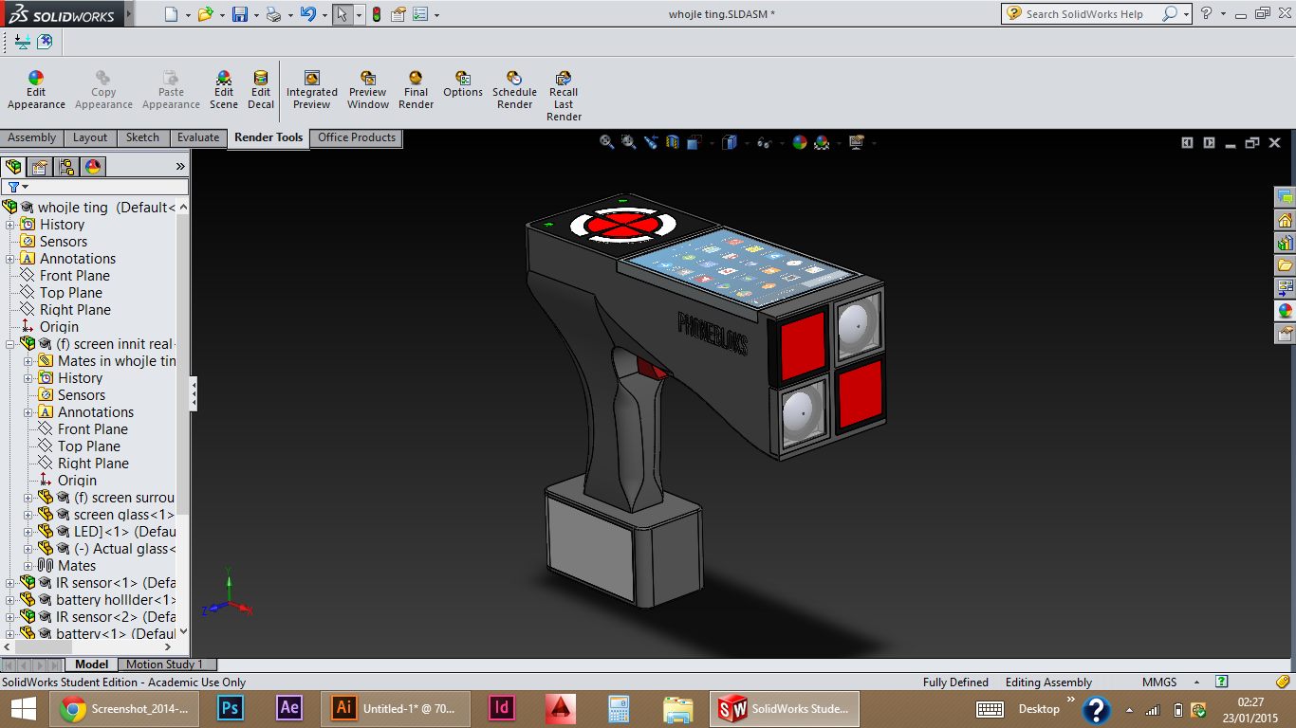Open the DisplayManager tab in the left panel
The width and height of the screenshot is (1296, 728).
tap(93, 167)
